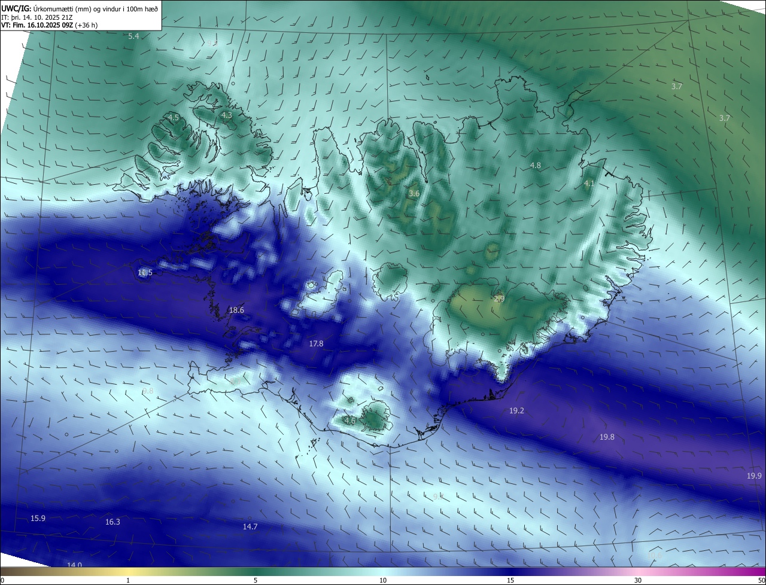Screen dimensions: 766x585
Task: Click the color scale tick label 0
Action: click(2, 580)
